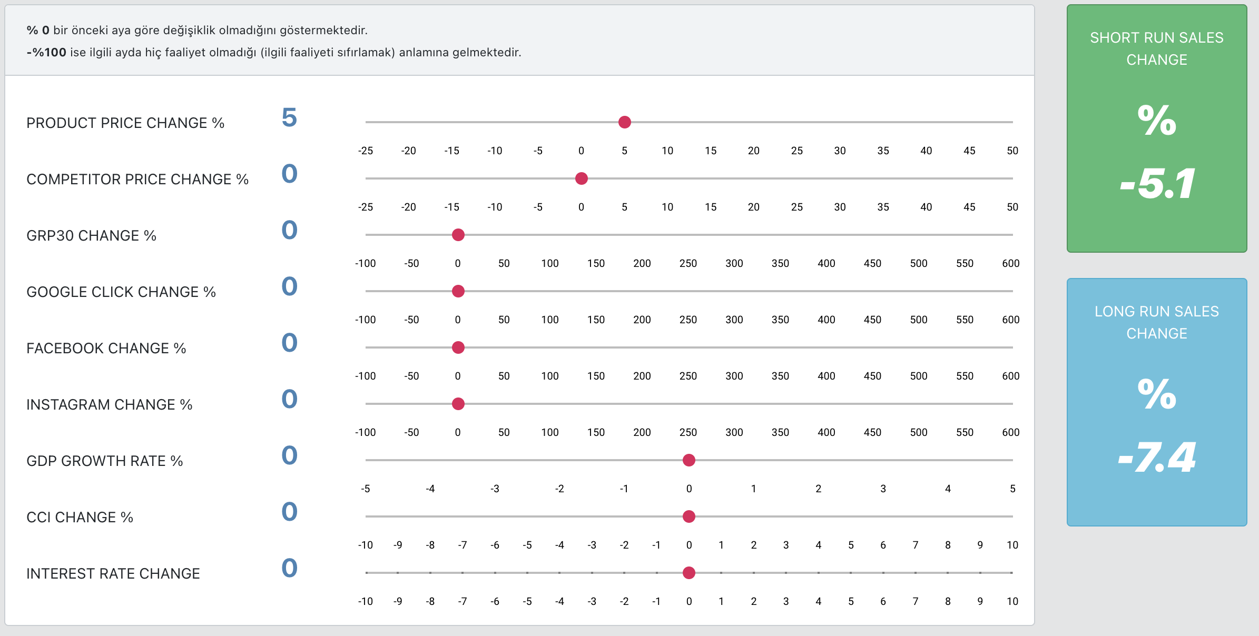Viewport: 1259px width, 636px height.
Task: Click the Product Price Change slider handle
Action: click(624, 122)
